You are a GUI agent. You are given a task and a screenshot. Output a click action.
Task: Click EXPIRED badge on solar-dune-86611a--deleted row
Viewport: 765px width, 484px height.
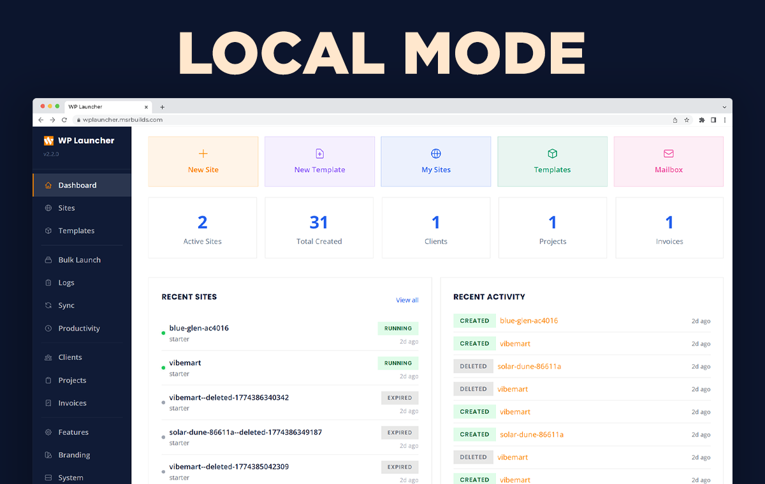(x=400, y=432)
